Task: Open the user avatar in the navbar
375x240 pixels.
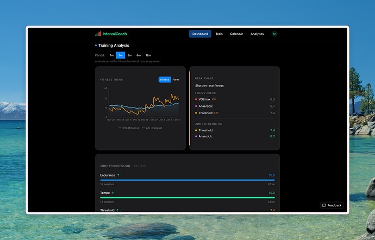Action: (274, 34)
